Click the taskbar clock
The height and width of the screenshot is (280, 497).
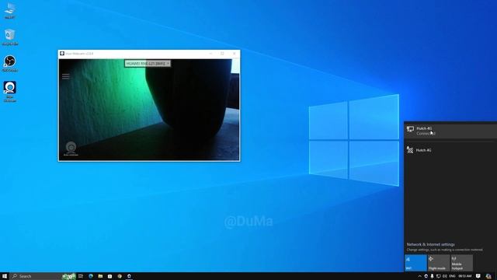465,277
